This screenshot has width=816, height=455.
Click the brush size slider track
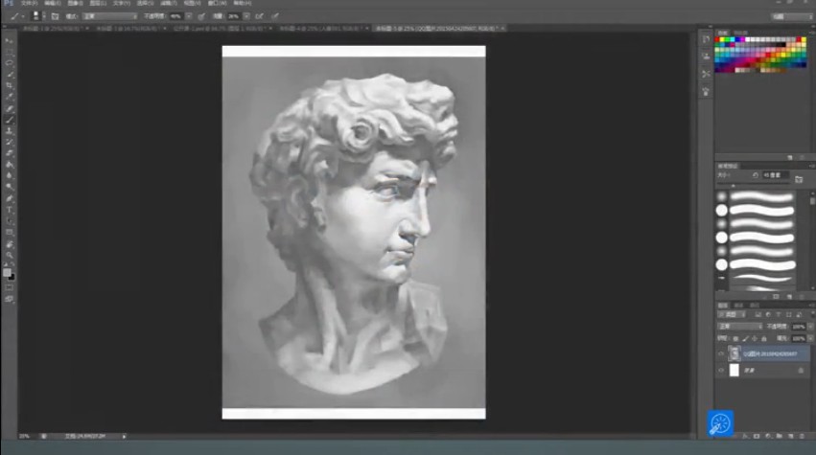pyautogui.click(x=753, y=186)
